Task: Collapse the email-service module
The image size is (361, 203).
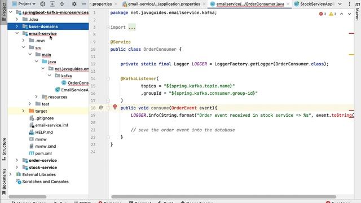Action: [17, 33]
